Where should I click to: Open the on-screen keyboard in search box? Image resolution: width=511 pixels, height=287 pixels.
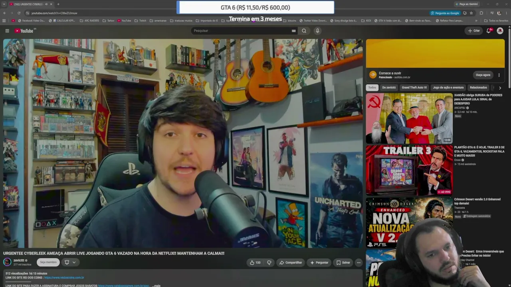coord(293,31)
